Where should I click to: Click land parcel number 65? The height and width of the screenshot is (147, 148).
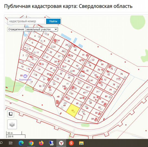[77, 103]
